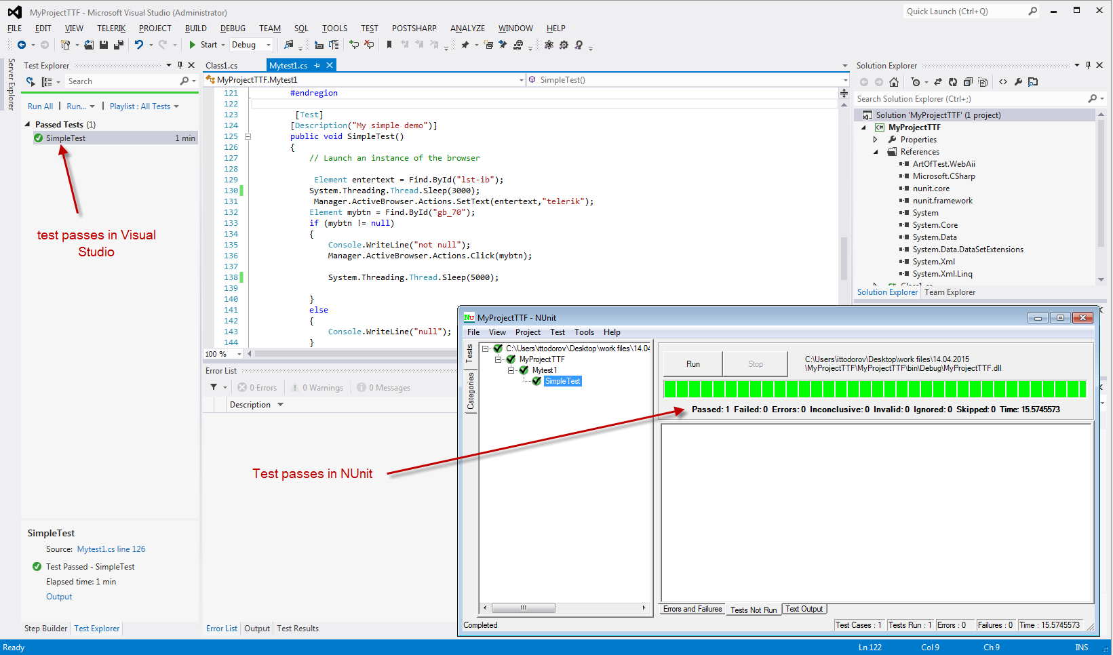
Task: Open the Mytest1.cs line 126 source link
Action: coord(111,549)
